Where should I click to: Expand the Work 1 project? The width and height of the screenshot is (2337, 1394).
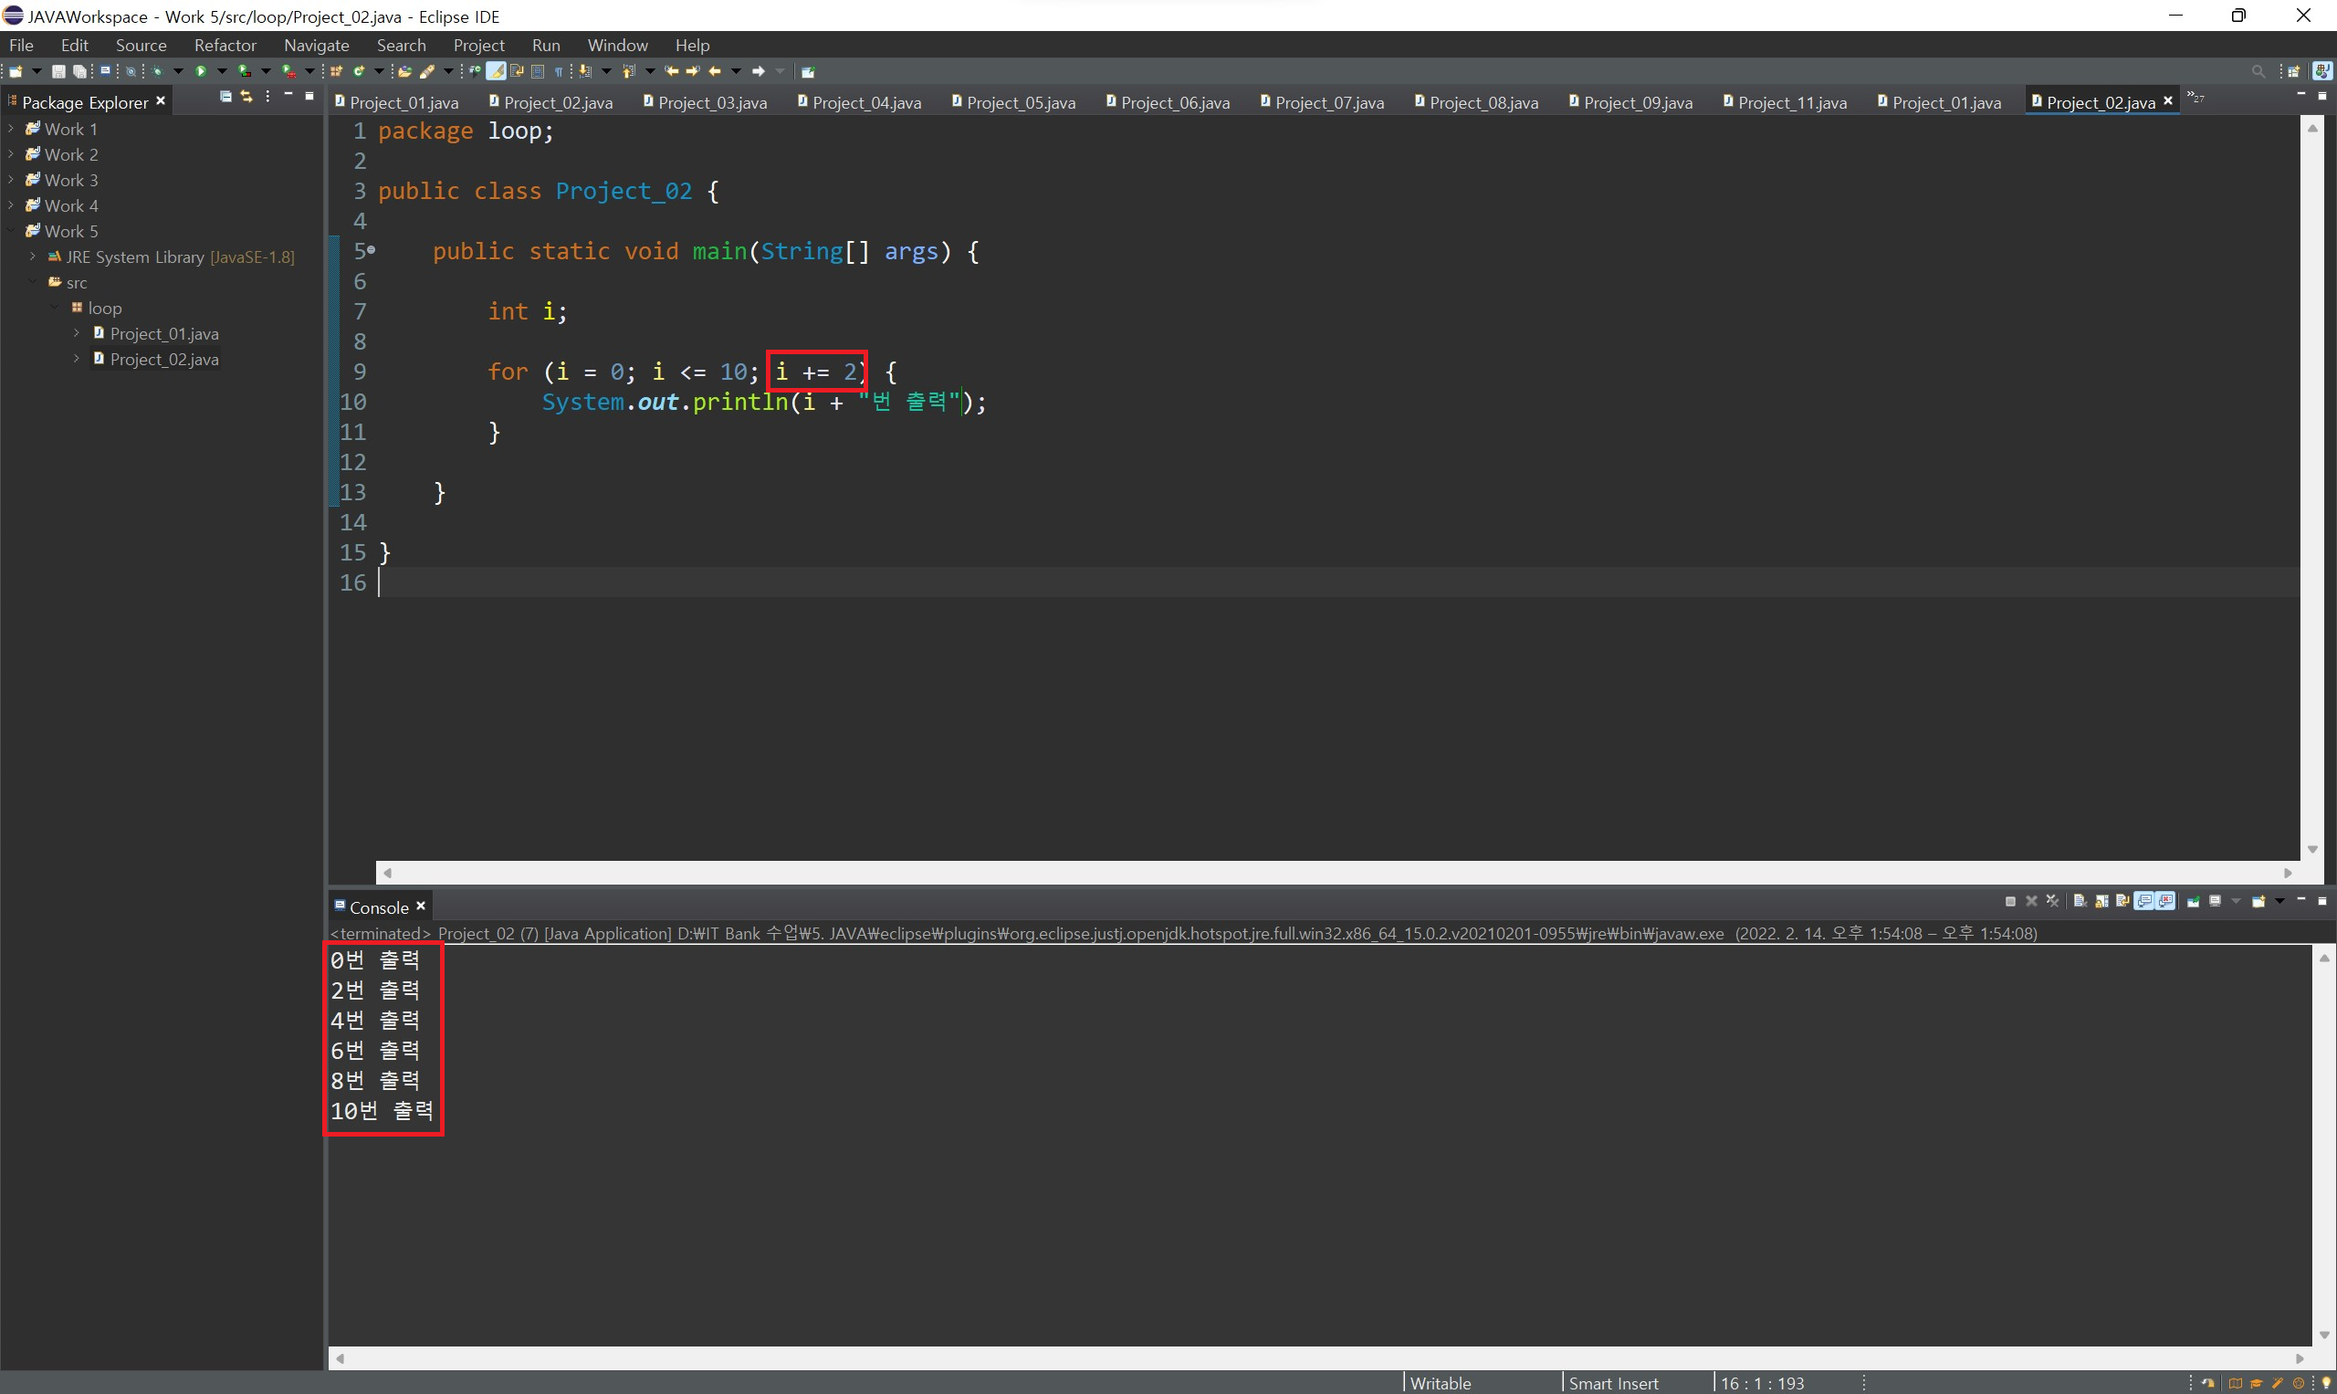tap(10, 129)
